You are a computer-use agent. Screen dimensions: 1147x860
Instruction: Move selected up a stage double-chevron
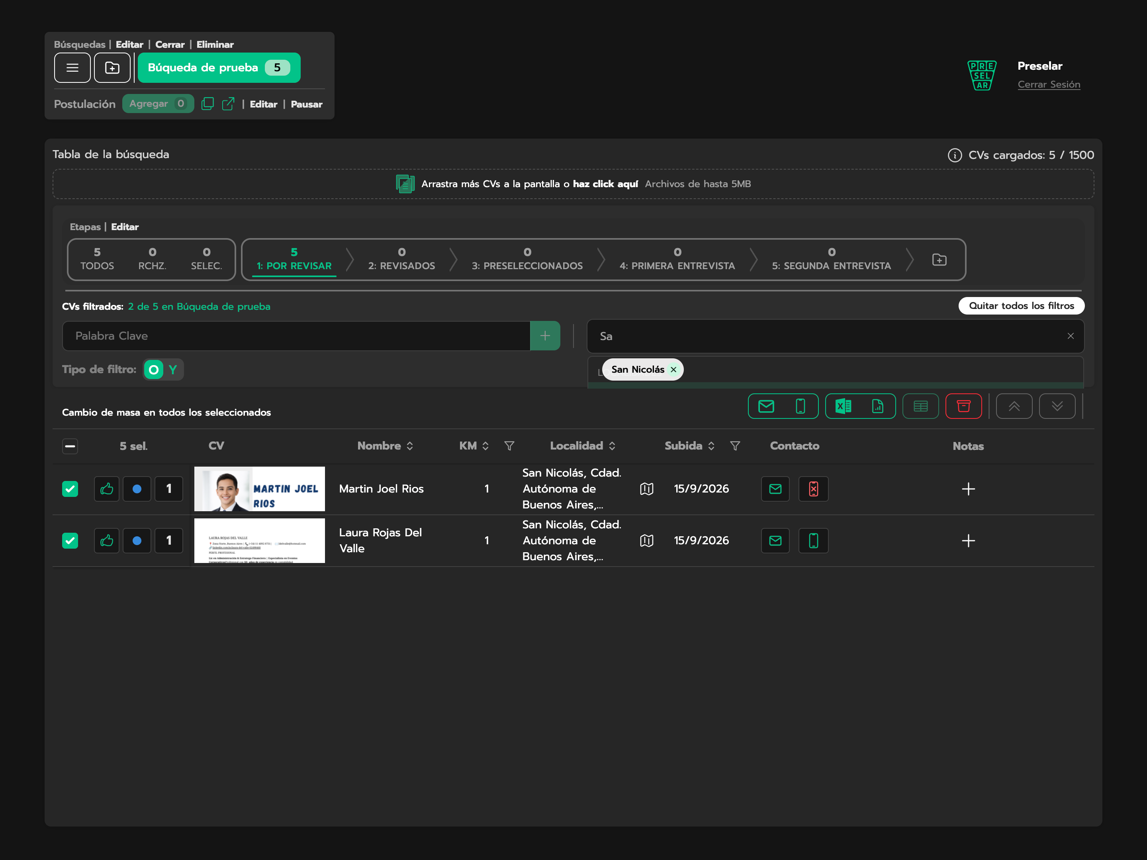[x=1014, y=406]
